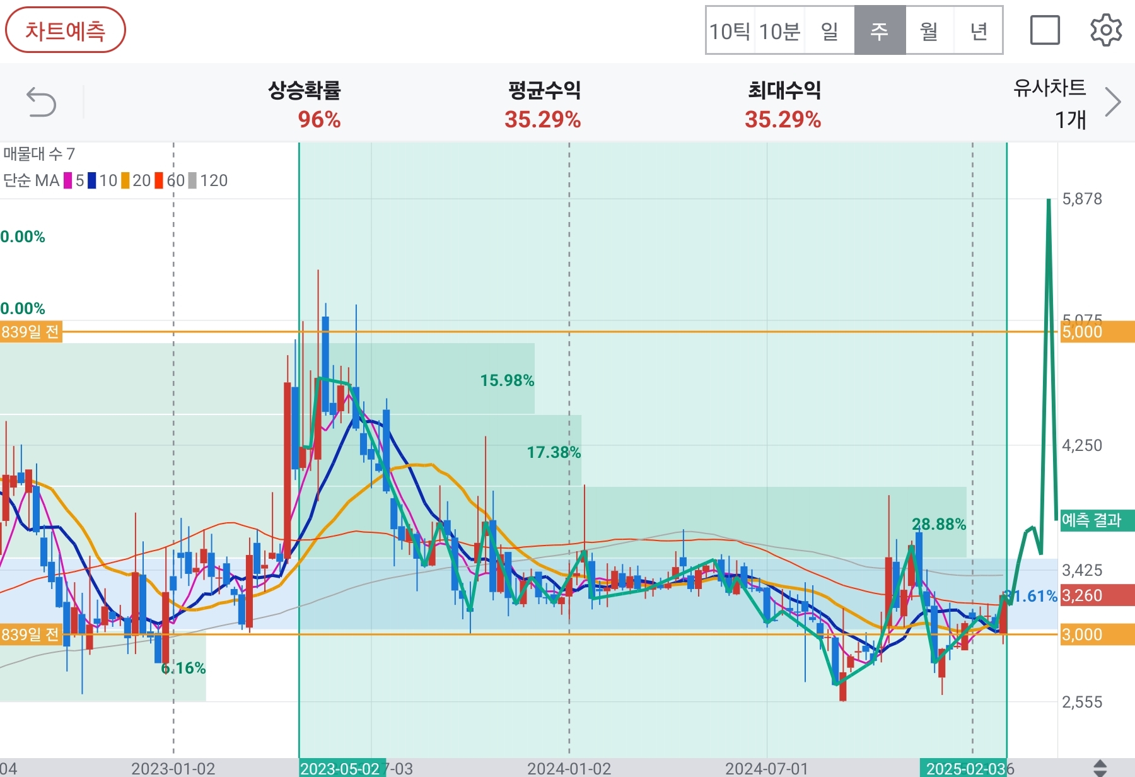1135x777 pixels.
Task: Click the 5,878 axis price
Action: (x=1082, y=199)
